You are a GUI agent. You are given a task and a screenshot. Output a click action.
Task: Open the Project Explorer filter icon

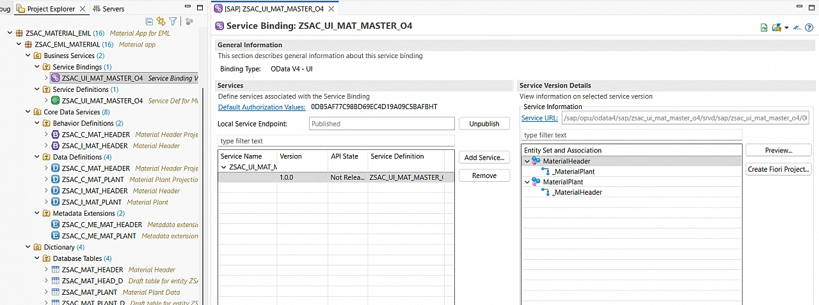[173, 22]
